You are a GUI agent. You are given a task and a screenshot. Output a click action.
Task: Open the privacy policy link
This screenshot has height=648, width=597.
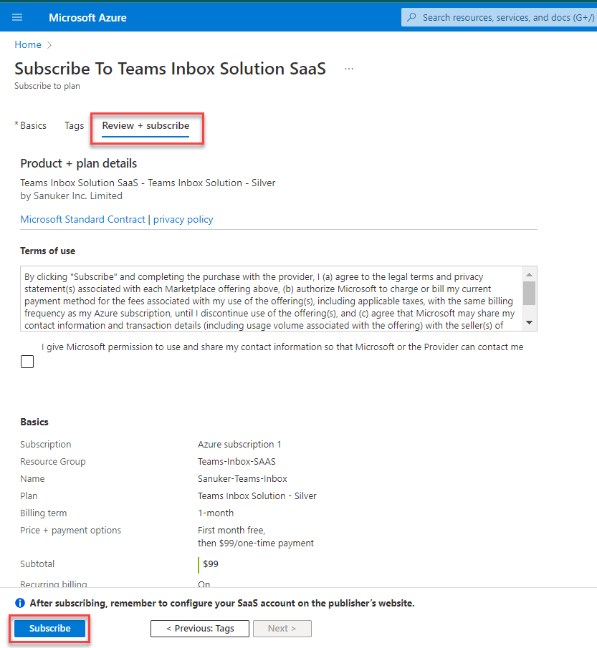point(183,219)
